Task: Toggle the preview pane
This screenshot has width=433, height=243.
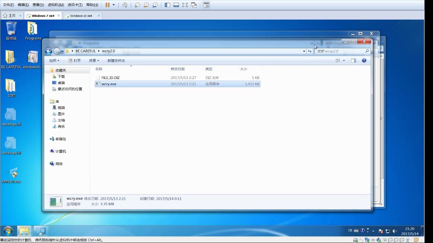Action: click(x=353, y=61)
